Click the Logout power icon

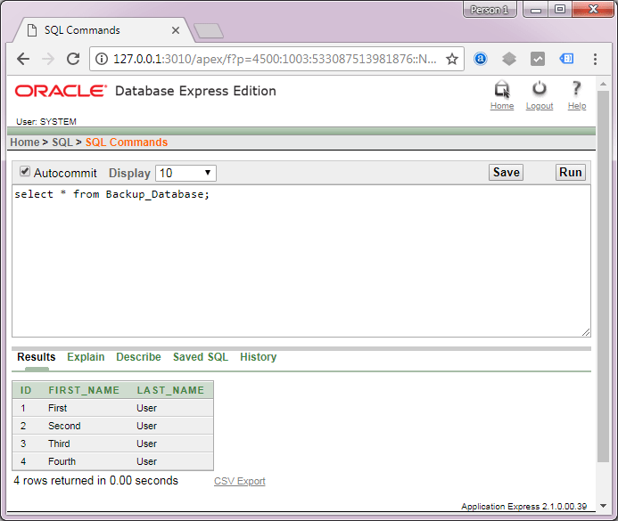pos(540,89)
